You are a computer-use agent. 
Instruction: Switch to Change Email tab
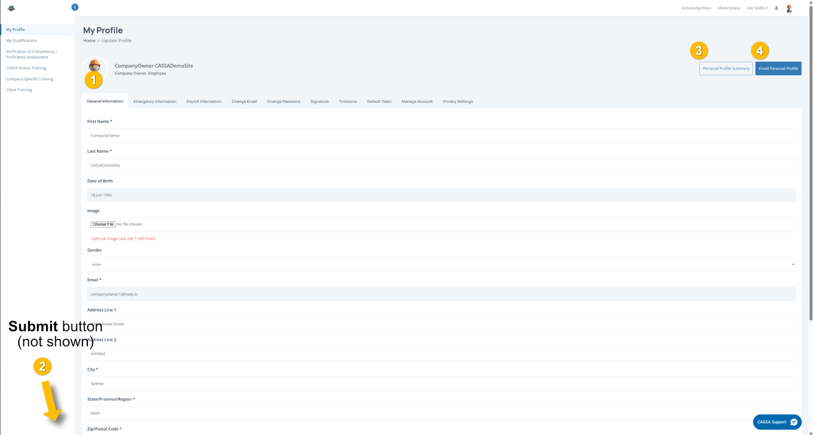tap(244, 101)
